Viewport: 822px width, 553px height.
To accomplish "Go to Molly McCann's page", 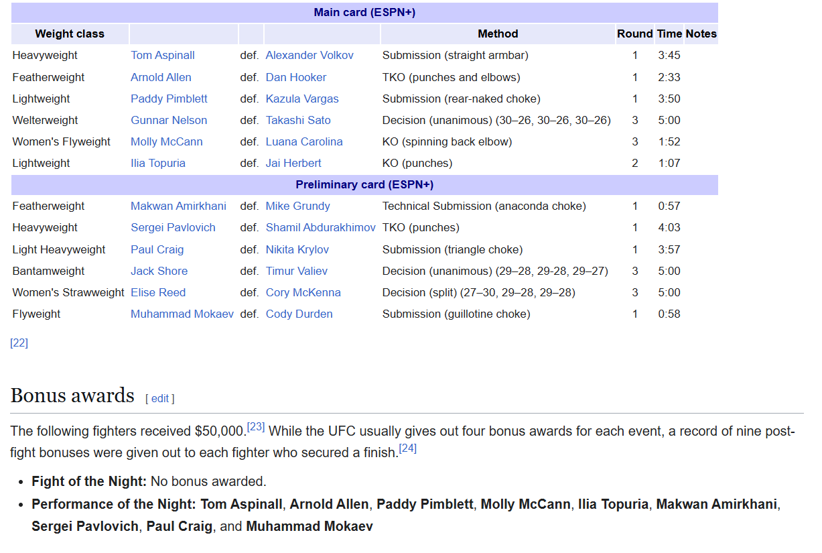I will 167,141.
